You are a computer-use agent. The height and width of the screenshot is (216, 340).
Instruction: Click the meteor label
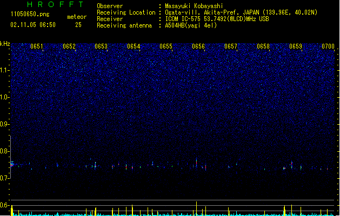pos(77,17)
